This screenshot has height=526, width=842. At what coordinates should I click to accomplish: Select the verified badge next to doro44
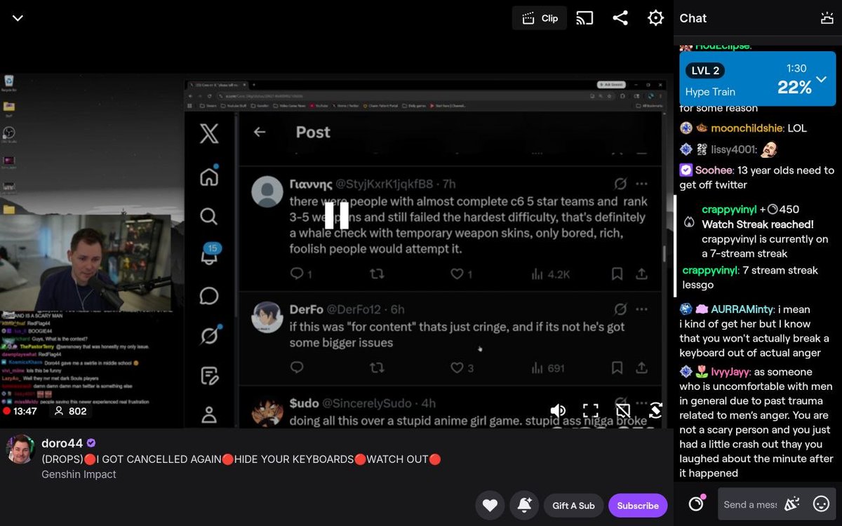click(91, 443)
